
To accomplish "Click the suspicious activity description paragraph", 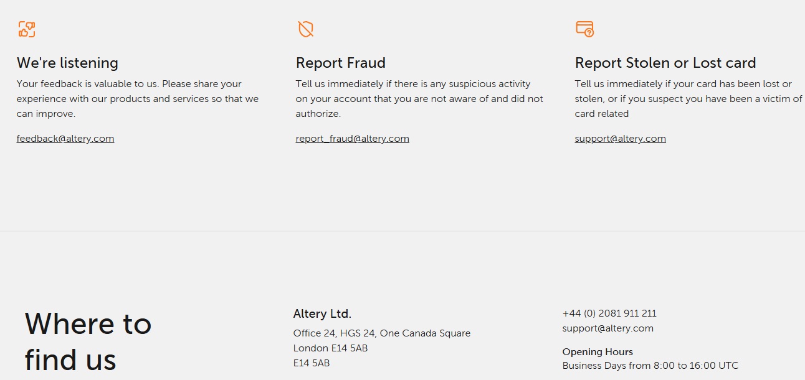I will point(419,99).
